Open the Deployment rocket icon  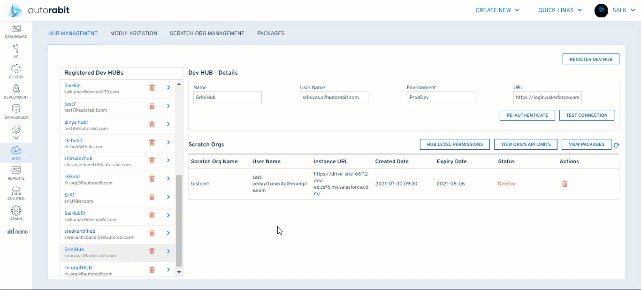pyautogui.click(x=16, y=90)
